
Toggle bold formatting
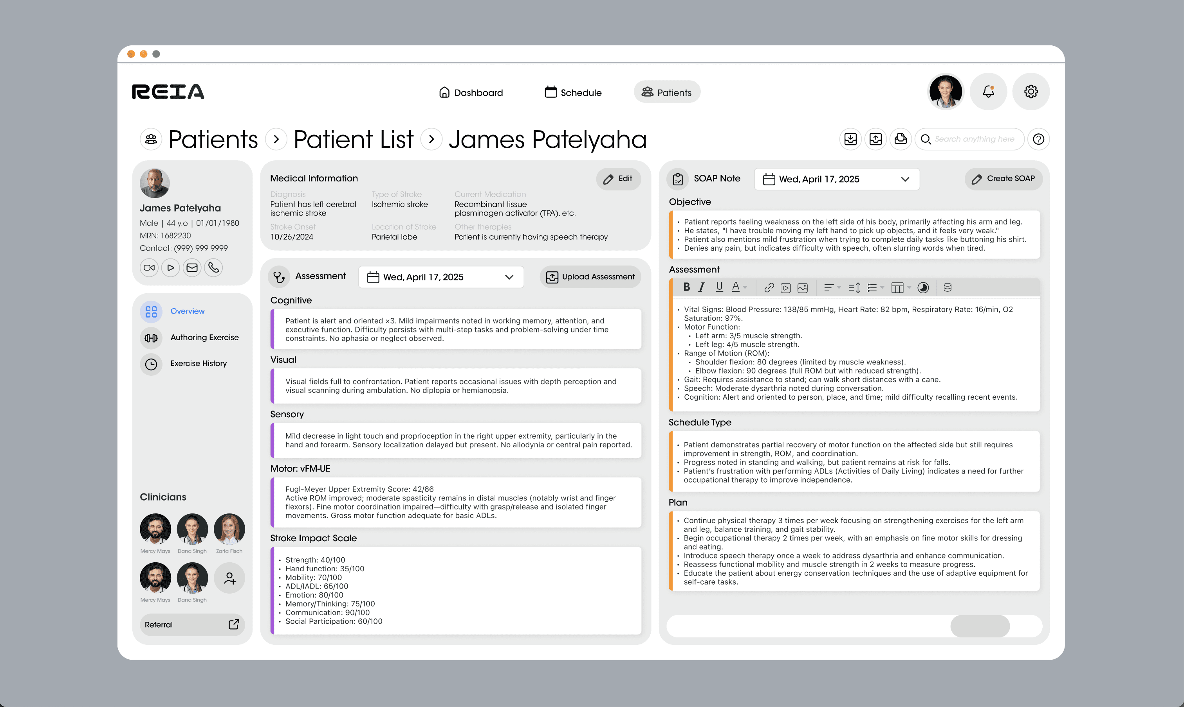(x=686, y=287)
